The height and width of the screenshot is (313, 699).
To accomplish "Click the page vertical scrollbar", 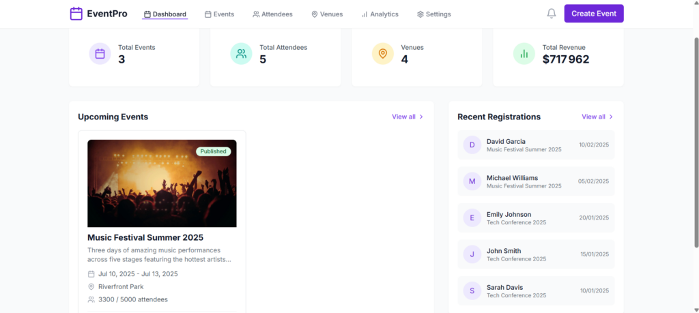I will pos(696,143).
